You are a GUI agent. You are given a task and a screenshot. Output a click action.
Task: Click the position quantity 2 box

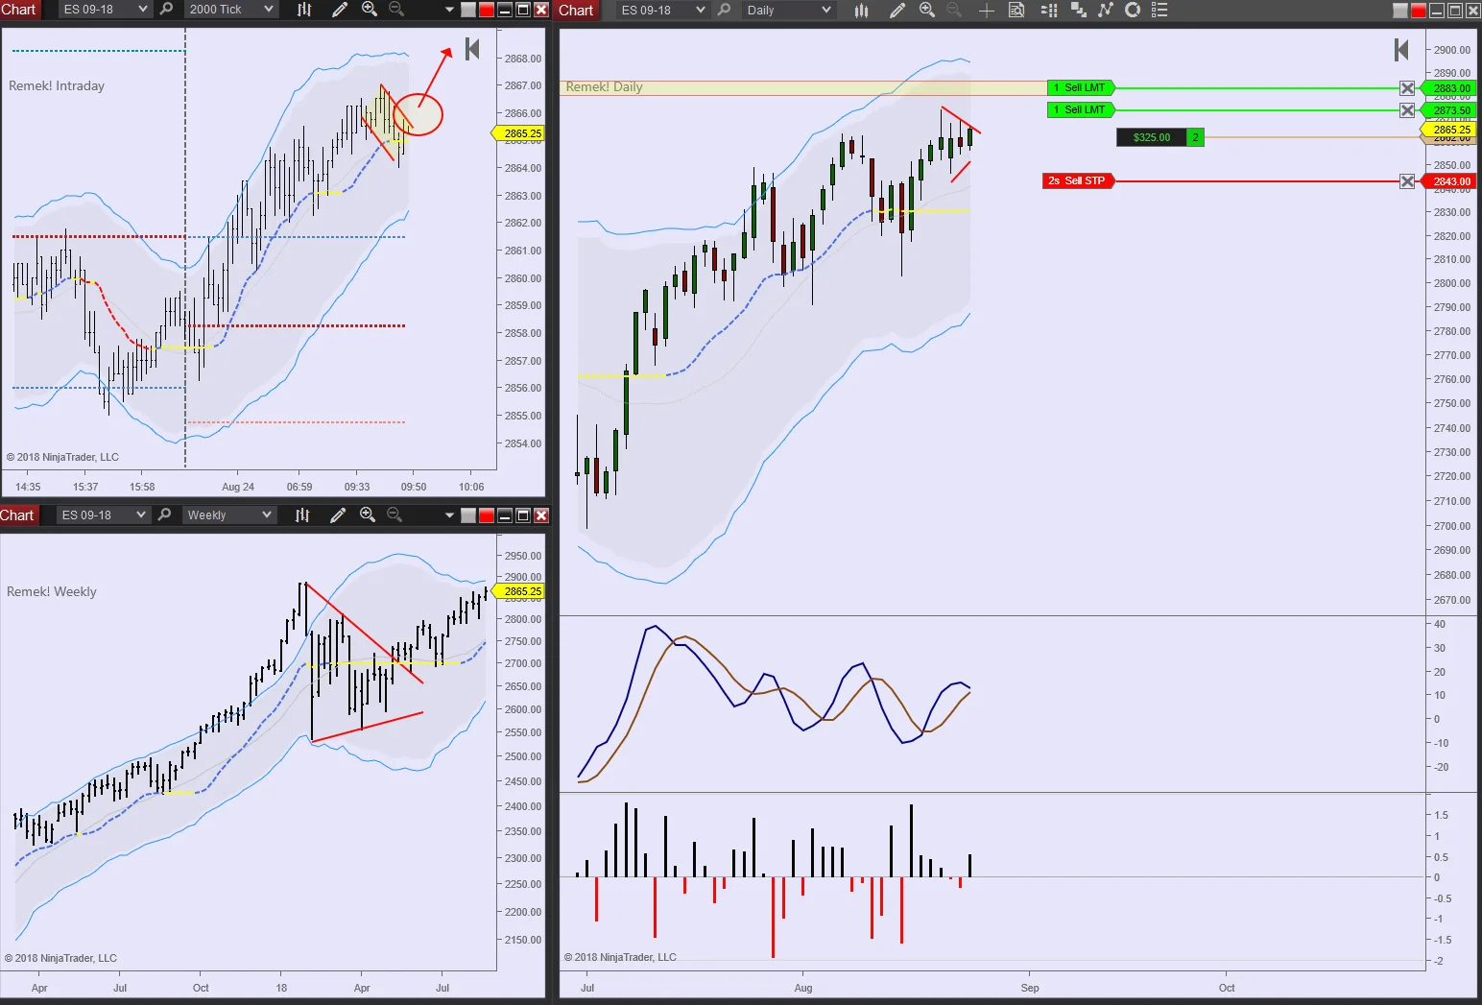tap(1195, 137)
